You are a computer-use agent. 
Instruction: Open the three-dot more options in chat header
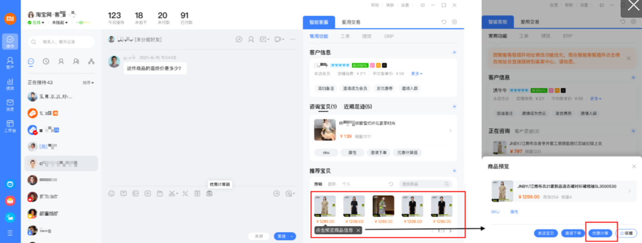click(293, 39)
